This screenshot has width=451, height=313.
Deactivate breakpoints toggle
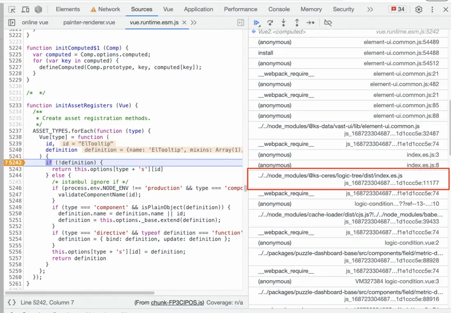click(x=328, y=23)
